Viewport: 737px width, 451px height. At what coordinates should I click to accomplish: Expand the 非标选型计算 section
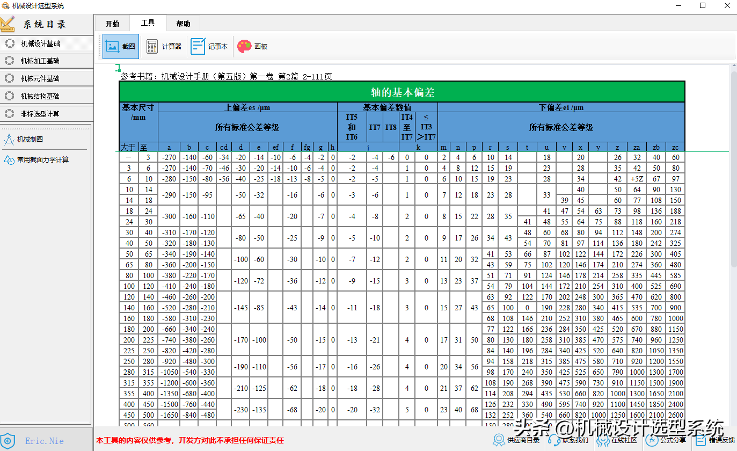tap(47, 114)
